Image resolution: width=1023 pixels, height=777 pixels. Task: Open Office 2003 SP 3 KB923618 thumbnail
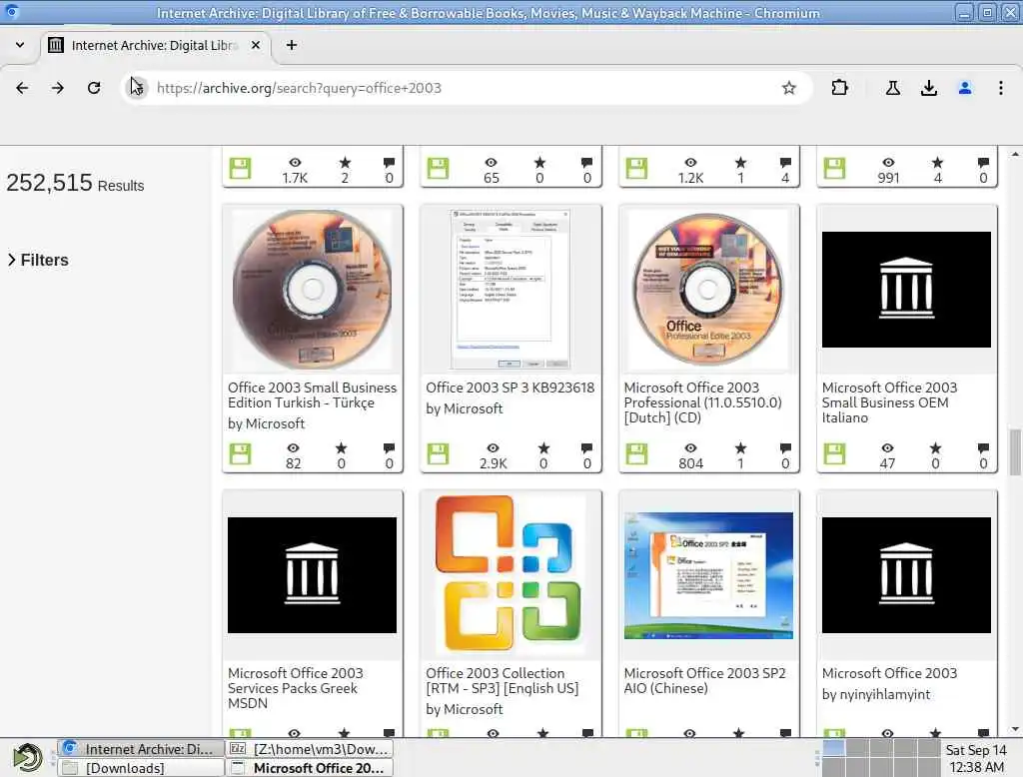[x=511, y=289]
